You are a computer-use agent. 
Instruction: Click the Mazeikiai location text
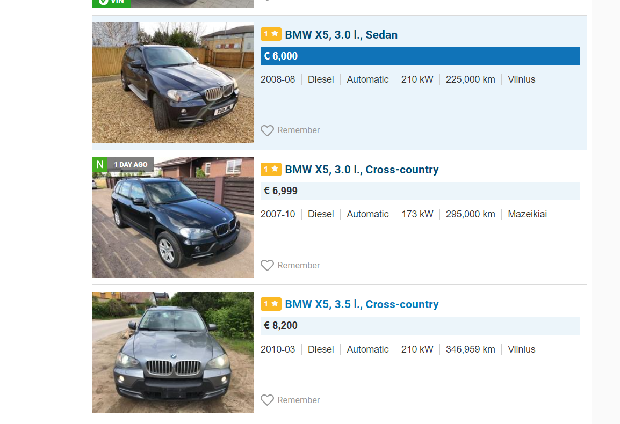pos(528,214)
